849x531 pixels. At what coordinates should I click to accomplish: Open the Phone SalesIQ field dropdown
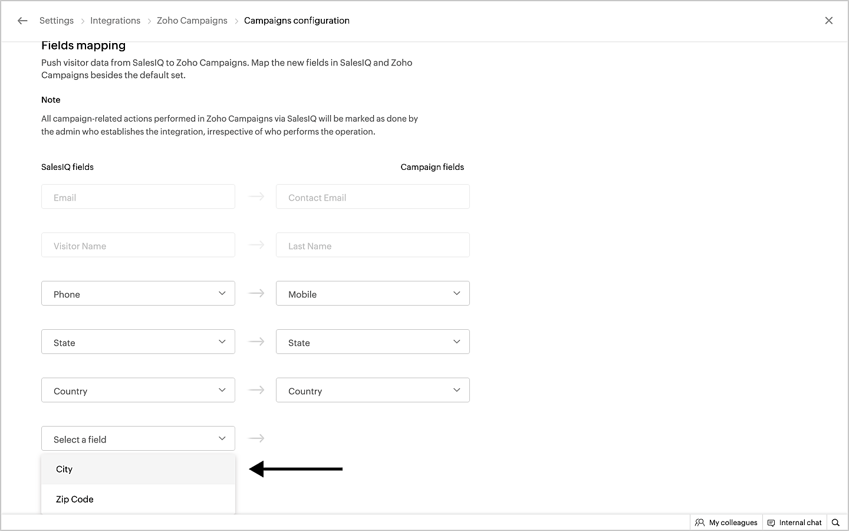click(x=138, y=294)
